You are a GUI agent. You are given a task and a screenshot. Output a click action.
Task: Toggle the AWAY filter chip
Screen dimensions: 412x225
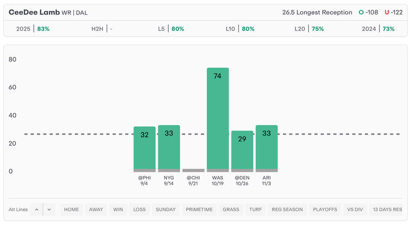[96, 209]
